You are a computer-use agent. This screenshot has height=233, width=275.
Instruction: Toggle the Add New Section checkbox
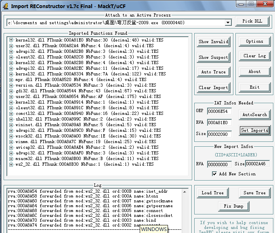(214, 174)
